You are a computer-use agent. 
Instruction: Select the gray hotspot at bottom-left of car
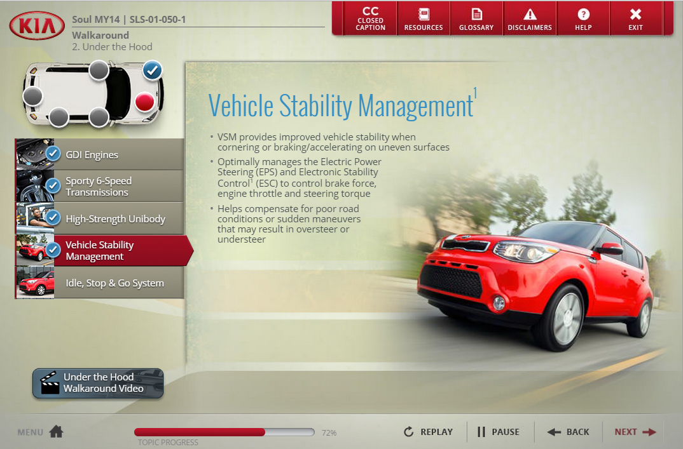point(59,117)
